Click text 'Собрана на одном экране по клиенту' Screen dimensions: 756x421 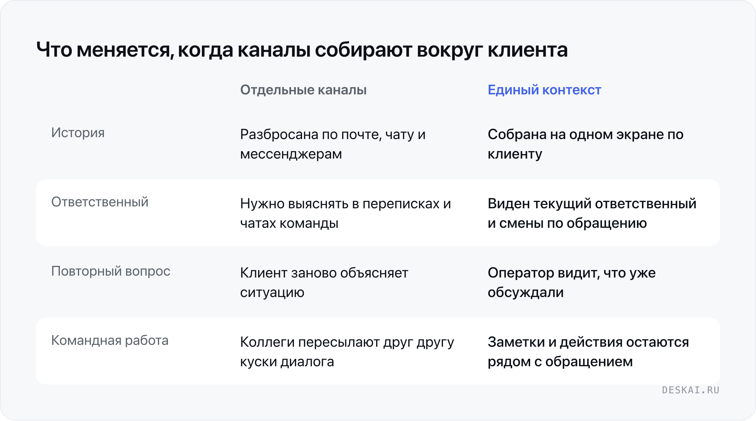[586, 144]
